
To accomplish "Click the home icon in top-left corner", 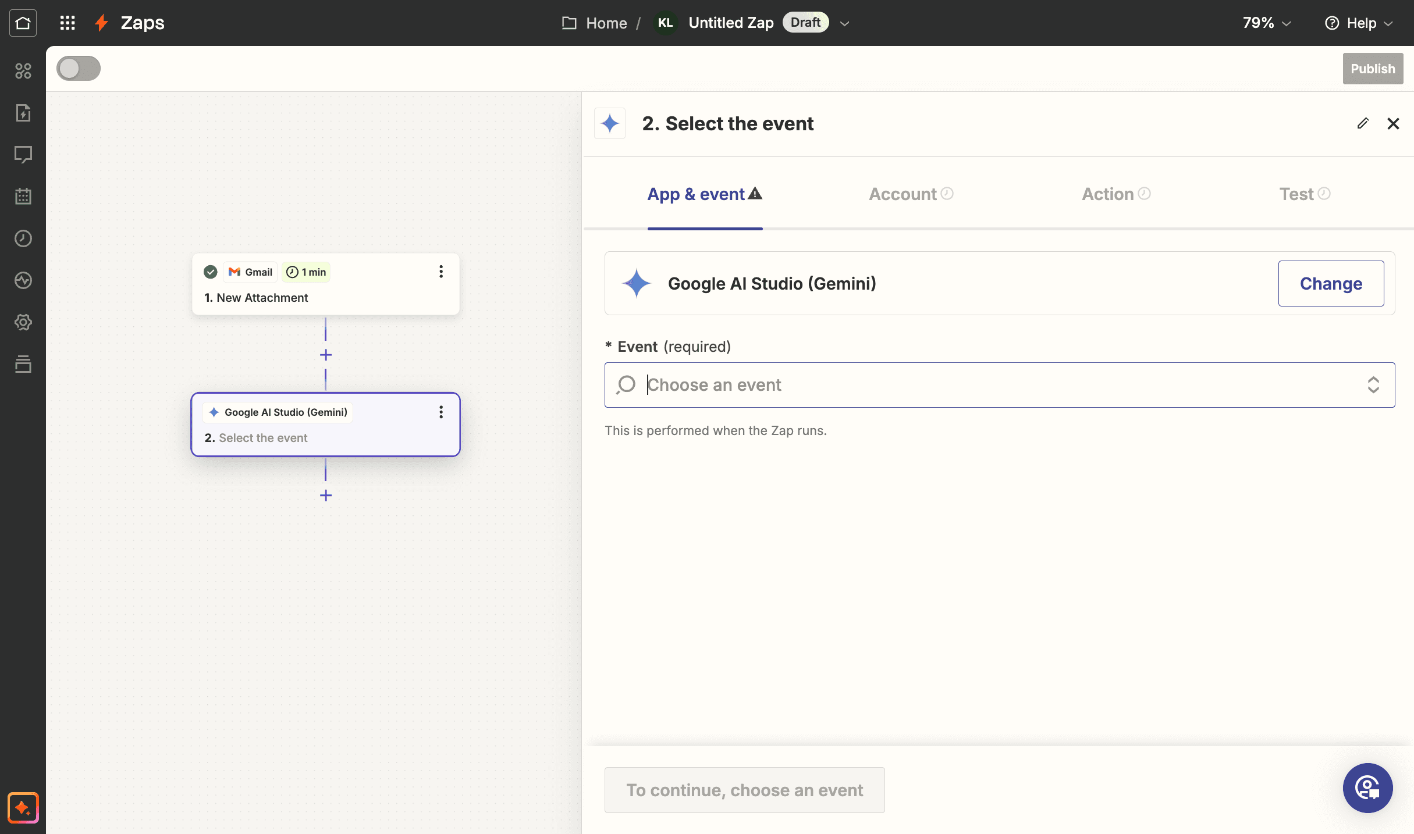I will (23, 23).
